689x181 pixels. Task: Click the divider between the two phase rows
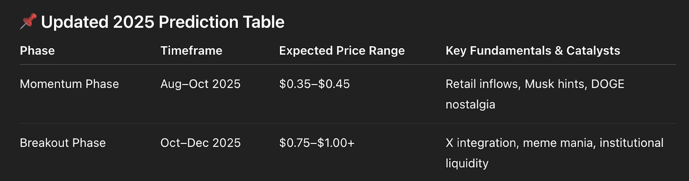[348, 123]
